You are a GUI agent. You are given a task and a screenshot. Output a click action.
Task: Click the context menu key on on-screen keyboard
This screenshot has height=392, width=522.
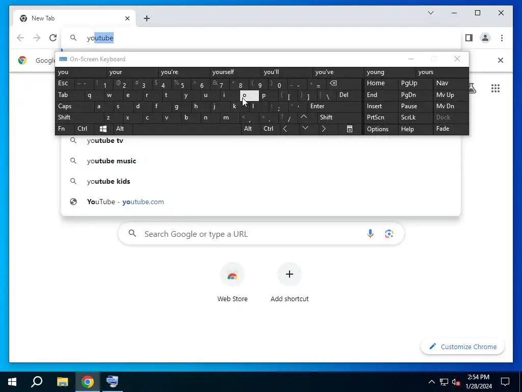click(x=350, y=129)
